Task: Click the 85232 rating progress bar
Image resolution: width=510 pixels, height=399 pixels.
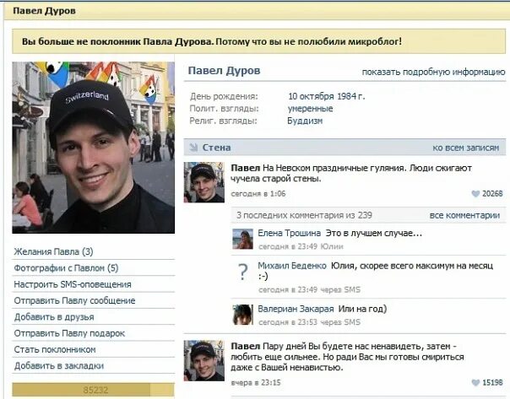Action: click(x=94, y=390)
